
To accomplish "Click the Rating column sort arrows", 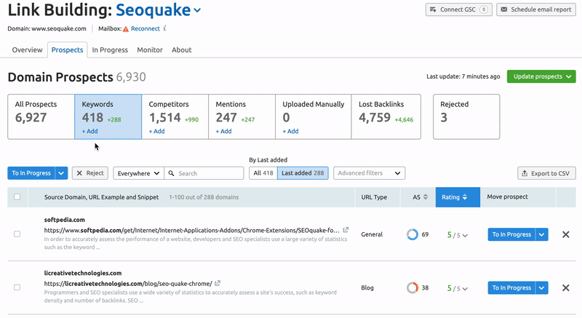I will click(465, 197).
